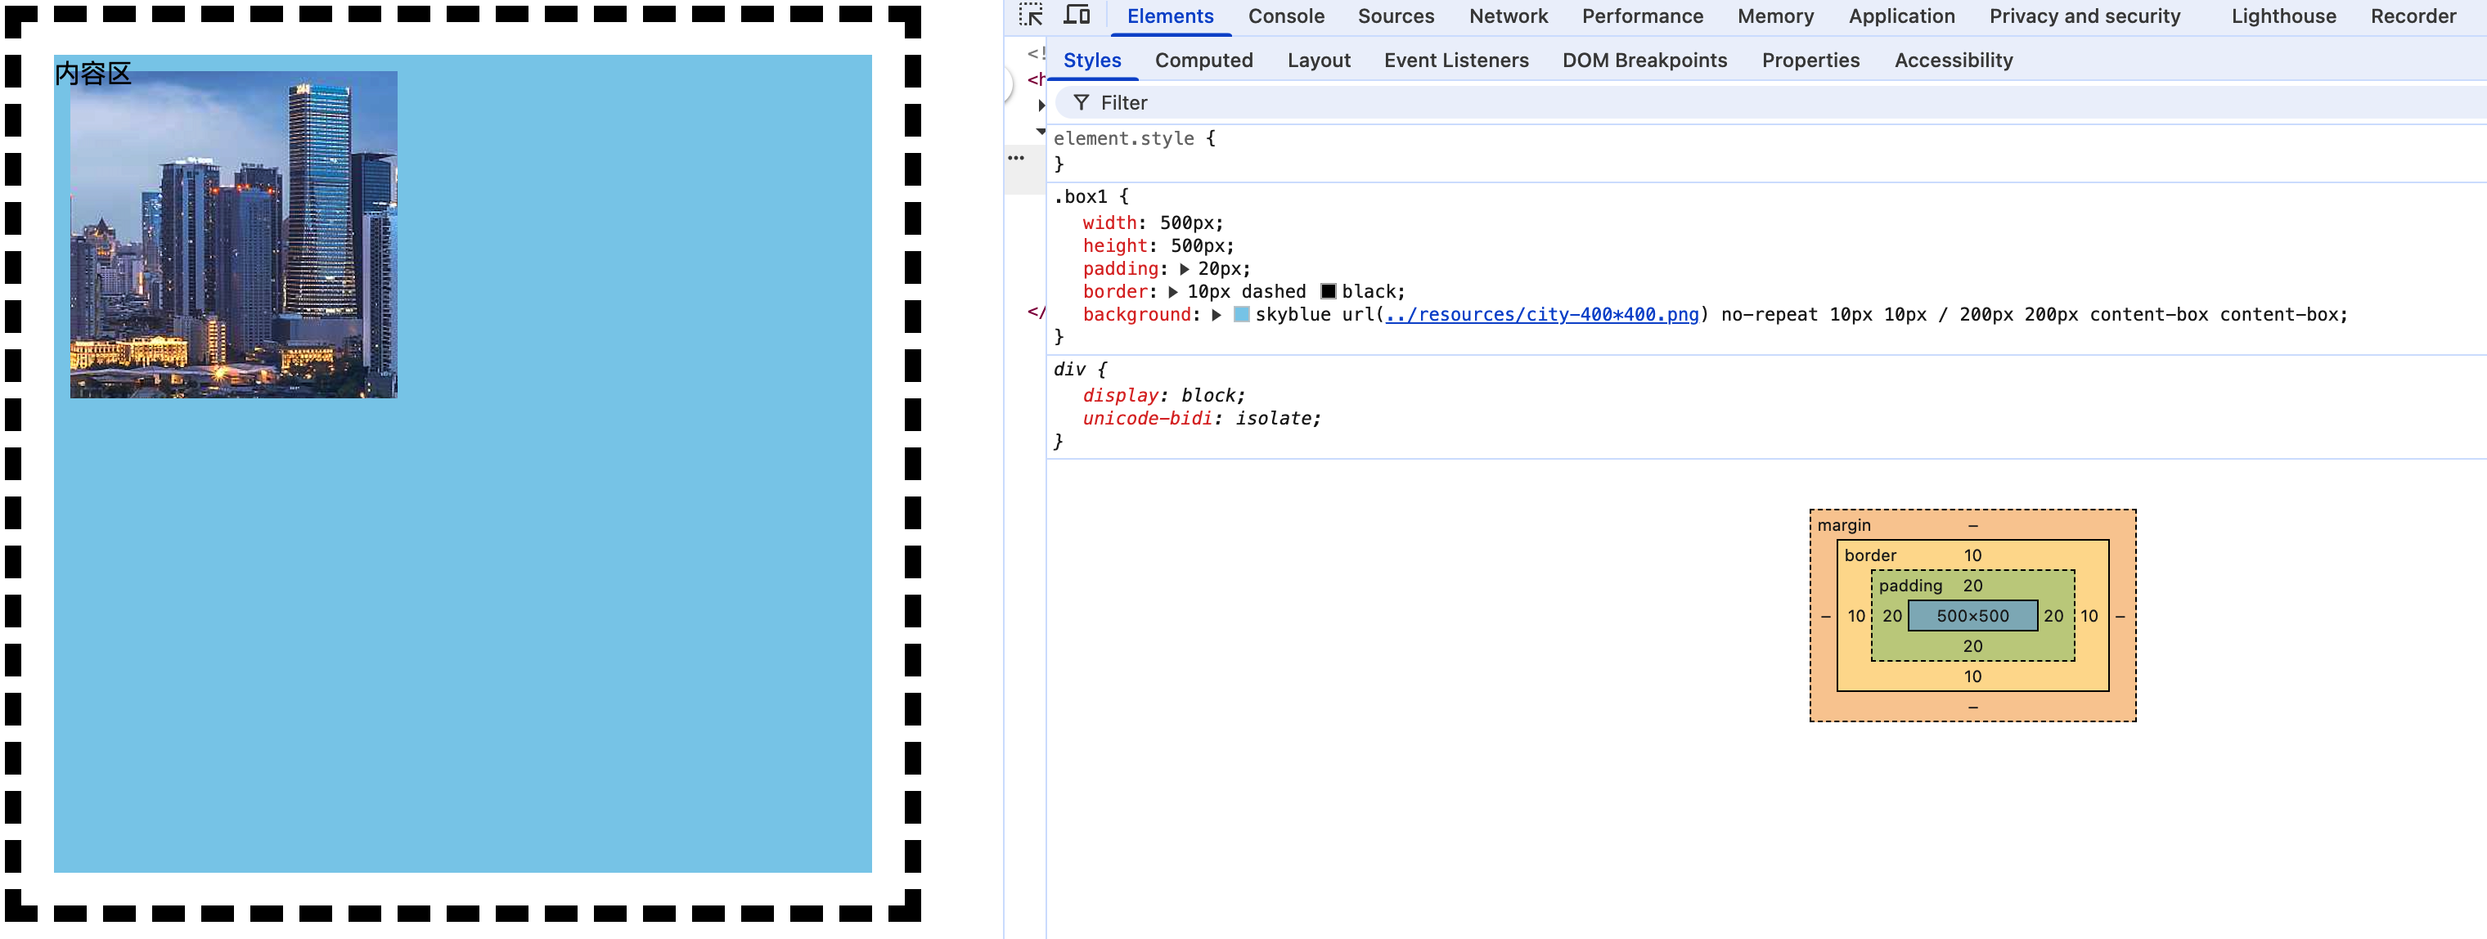Screen dimensions: 2487x939
Task: Open the black border color swatch
Action: pyautogui.click(x=1329, y=291)
